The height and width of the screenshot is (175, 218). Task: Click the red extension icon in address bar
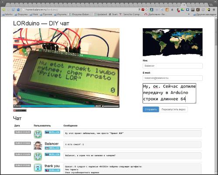(143, 10)
